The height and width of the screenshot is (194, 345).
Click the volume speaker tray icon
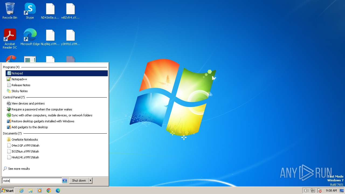click(x=306, y=190)
